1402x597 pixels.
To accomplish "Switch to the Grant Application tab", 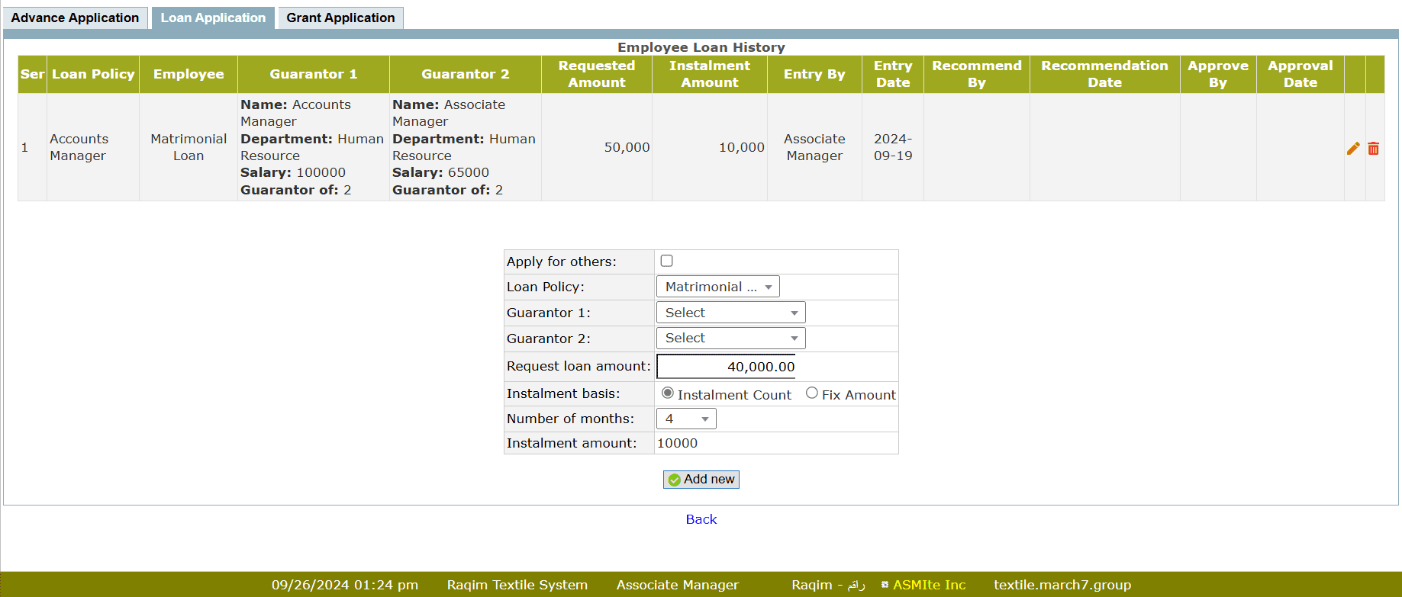I will [340, 18].
